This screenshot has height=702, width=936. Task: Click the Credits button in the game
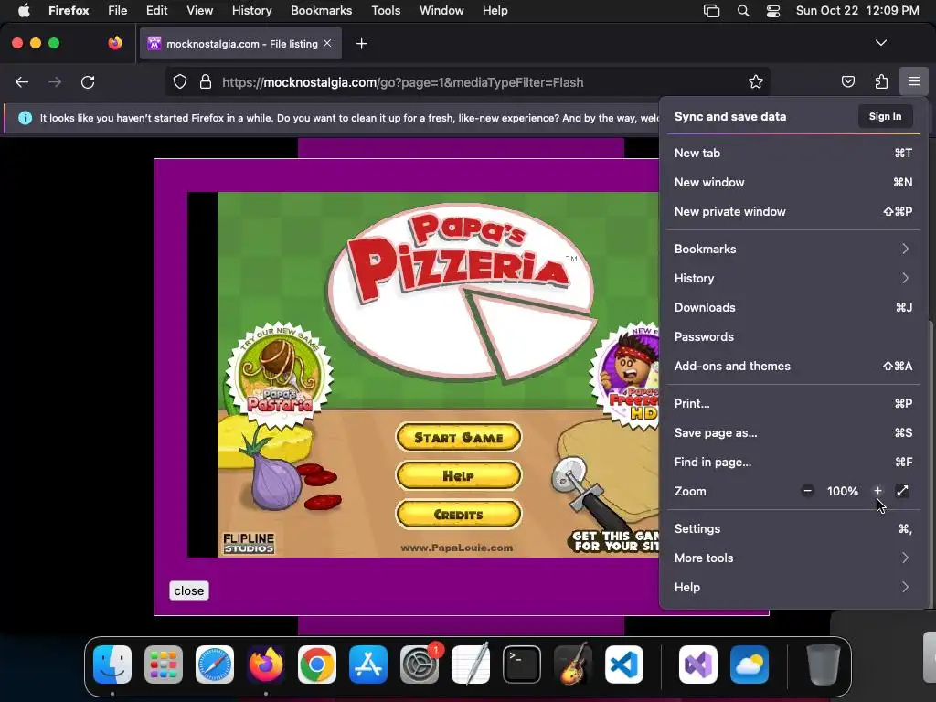(x=459, y=514)
